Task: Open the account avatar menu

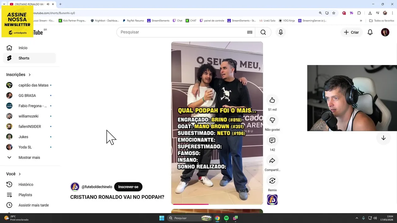Action: tap(385, 32)
